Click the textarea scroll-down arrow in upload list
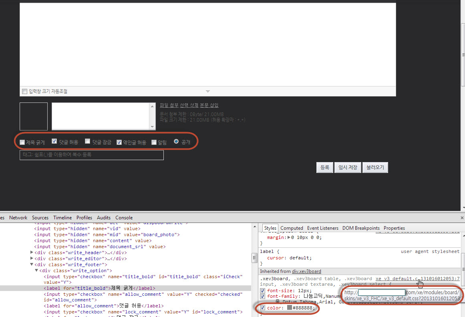 point(152,127)
